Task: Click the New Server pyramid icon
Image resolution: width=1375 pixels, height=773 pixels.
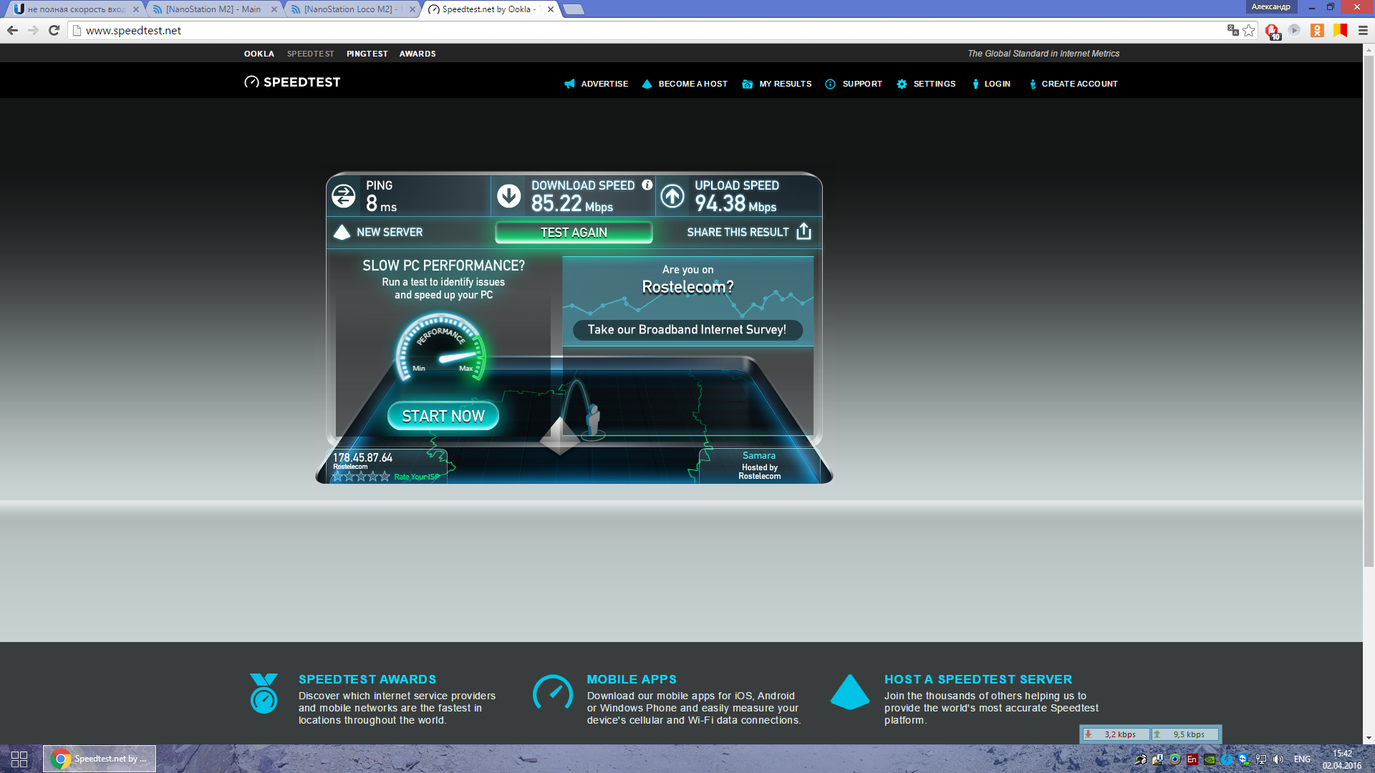Action: [342, 232]
